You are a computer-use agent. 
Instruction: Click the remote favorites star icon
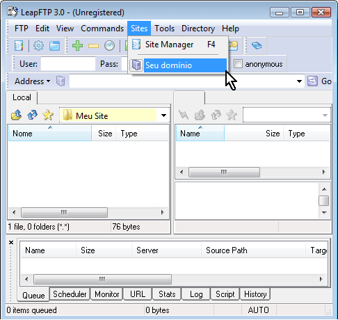coord(232,115)
